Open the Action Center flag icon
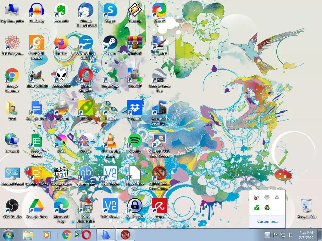The height and width of the screenshot is (241, 322). pyautogui.click(x=275, y=235)
